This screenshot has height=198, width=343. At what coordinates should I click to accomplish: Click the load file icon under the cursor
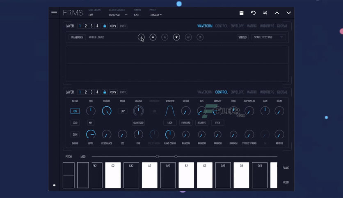pos(141,37)
